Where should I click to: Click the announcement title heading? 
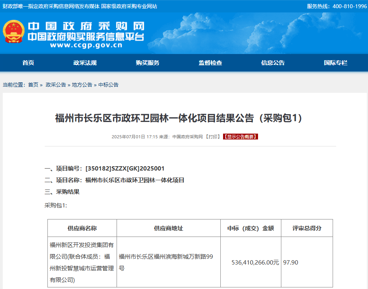click(x=178, y=118)
